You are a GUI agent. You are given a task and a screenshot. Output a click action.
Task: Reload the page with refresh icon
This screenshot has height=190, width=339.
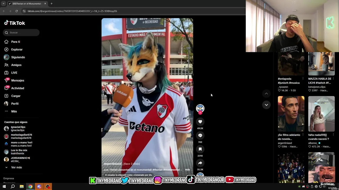16,11
